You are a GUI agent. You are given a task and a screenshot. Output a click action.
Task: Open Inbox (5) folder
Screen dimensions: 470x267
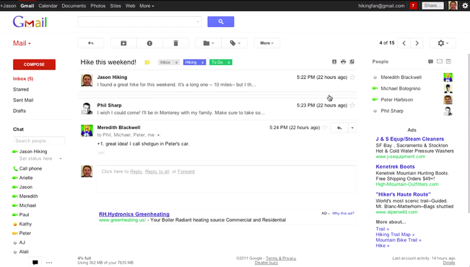pos(23,78)
